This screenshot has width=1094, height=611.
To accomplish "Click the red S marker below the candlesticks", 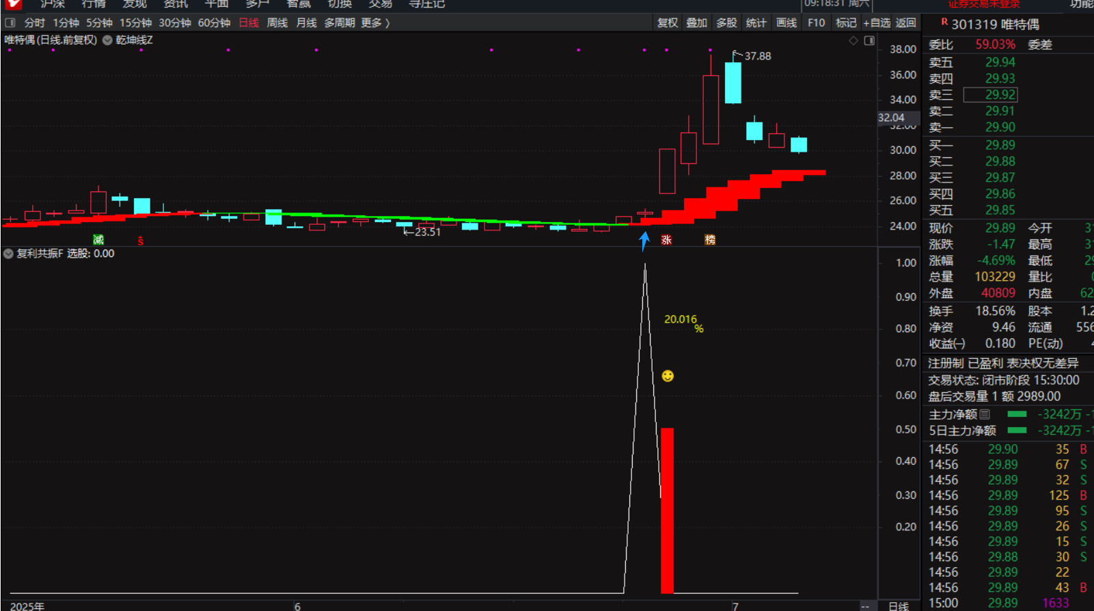I will (x=140, y=241).
